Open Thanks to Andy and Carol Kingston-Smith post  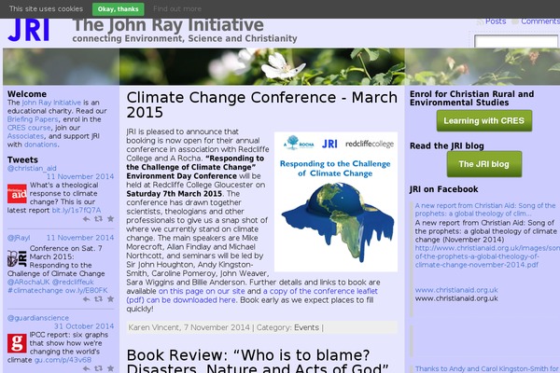pyautogui.click(x=487, y=369)
